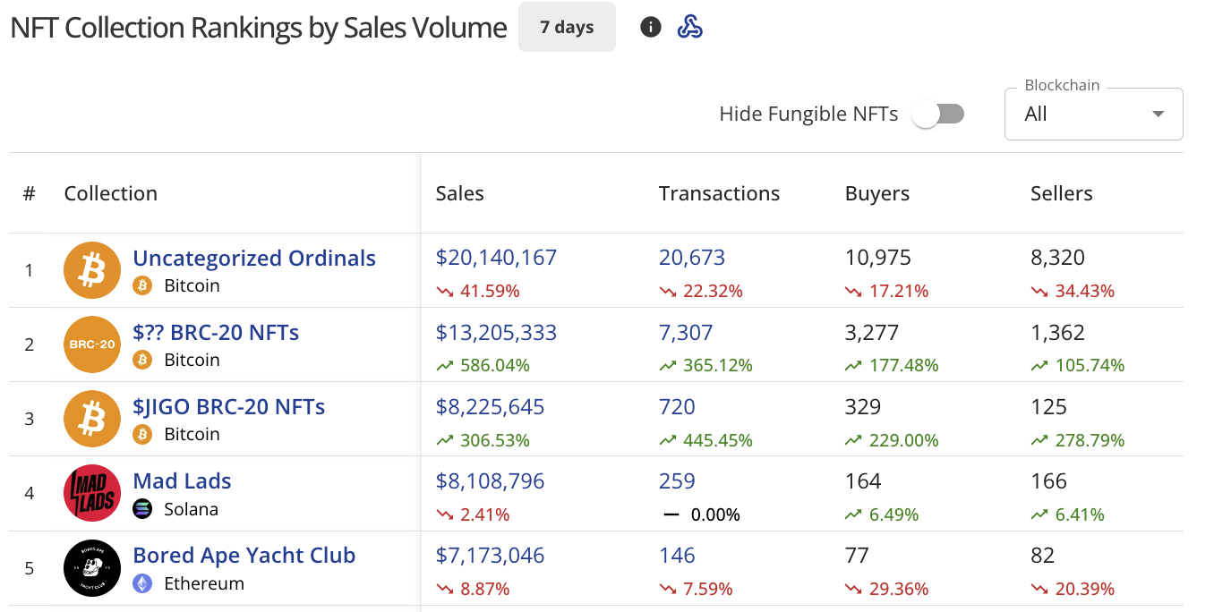The width and height of the screenshot is (1214, 612).
Task: Click the 20,673 transactions value
Action: point(692,258)
